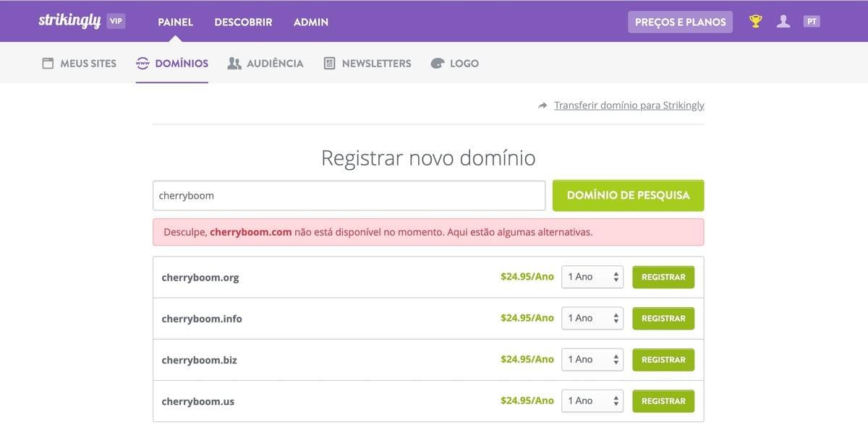Viewport: 868px width, 438px height.
Task: Click the $24.95/Ano price for cherryboom.org
Action: 527,277
